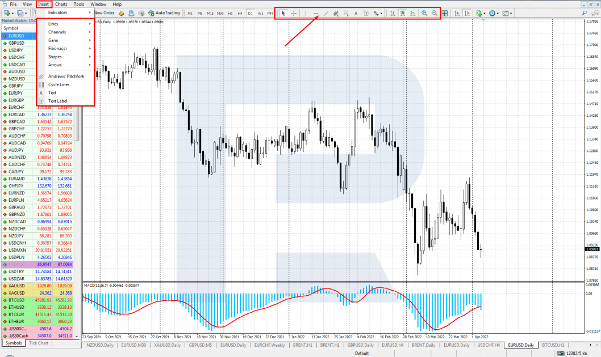Image resolution: width=601 pixels, height=357 pixels.
Task: Switch chart to candlesticks mode
Action: coord(403,14)
